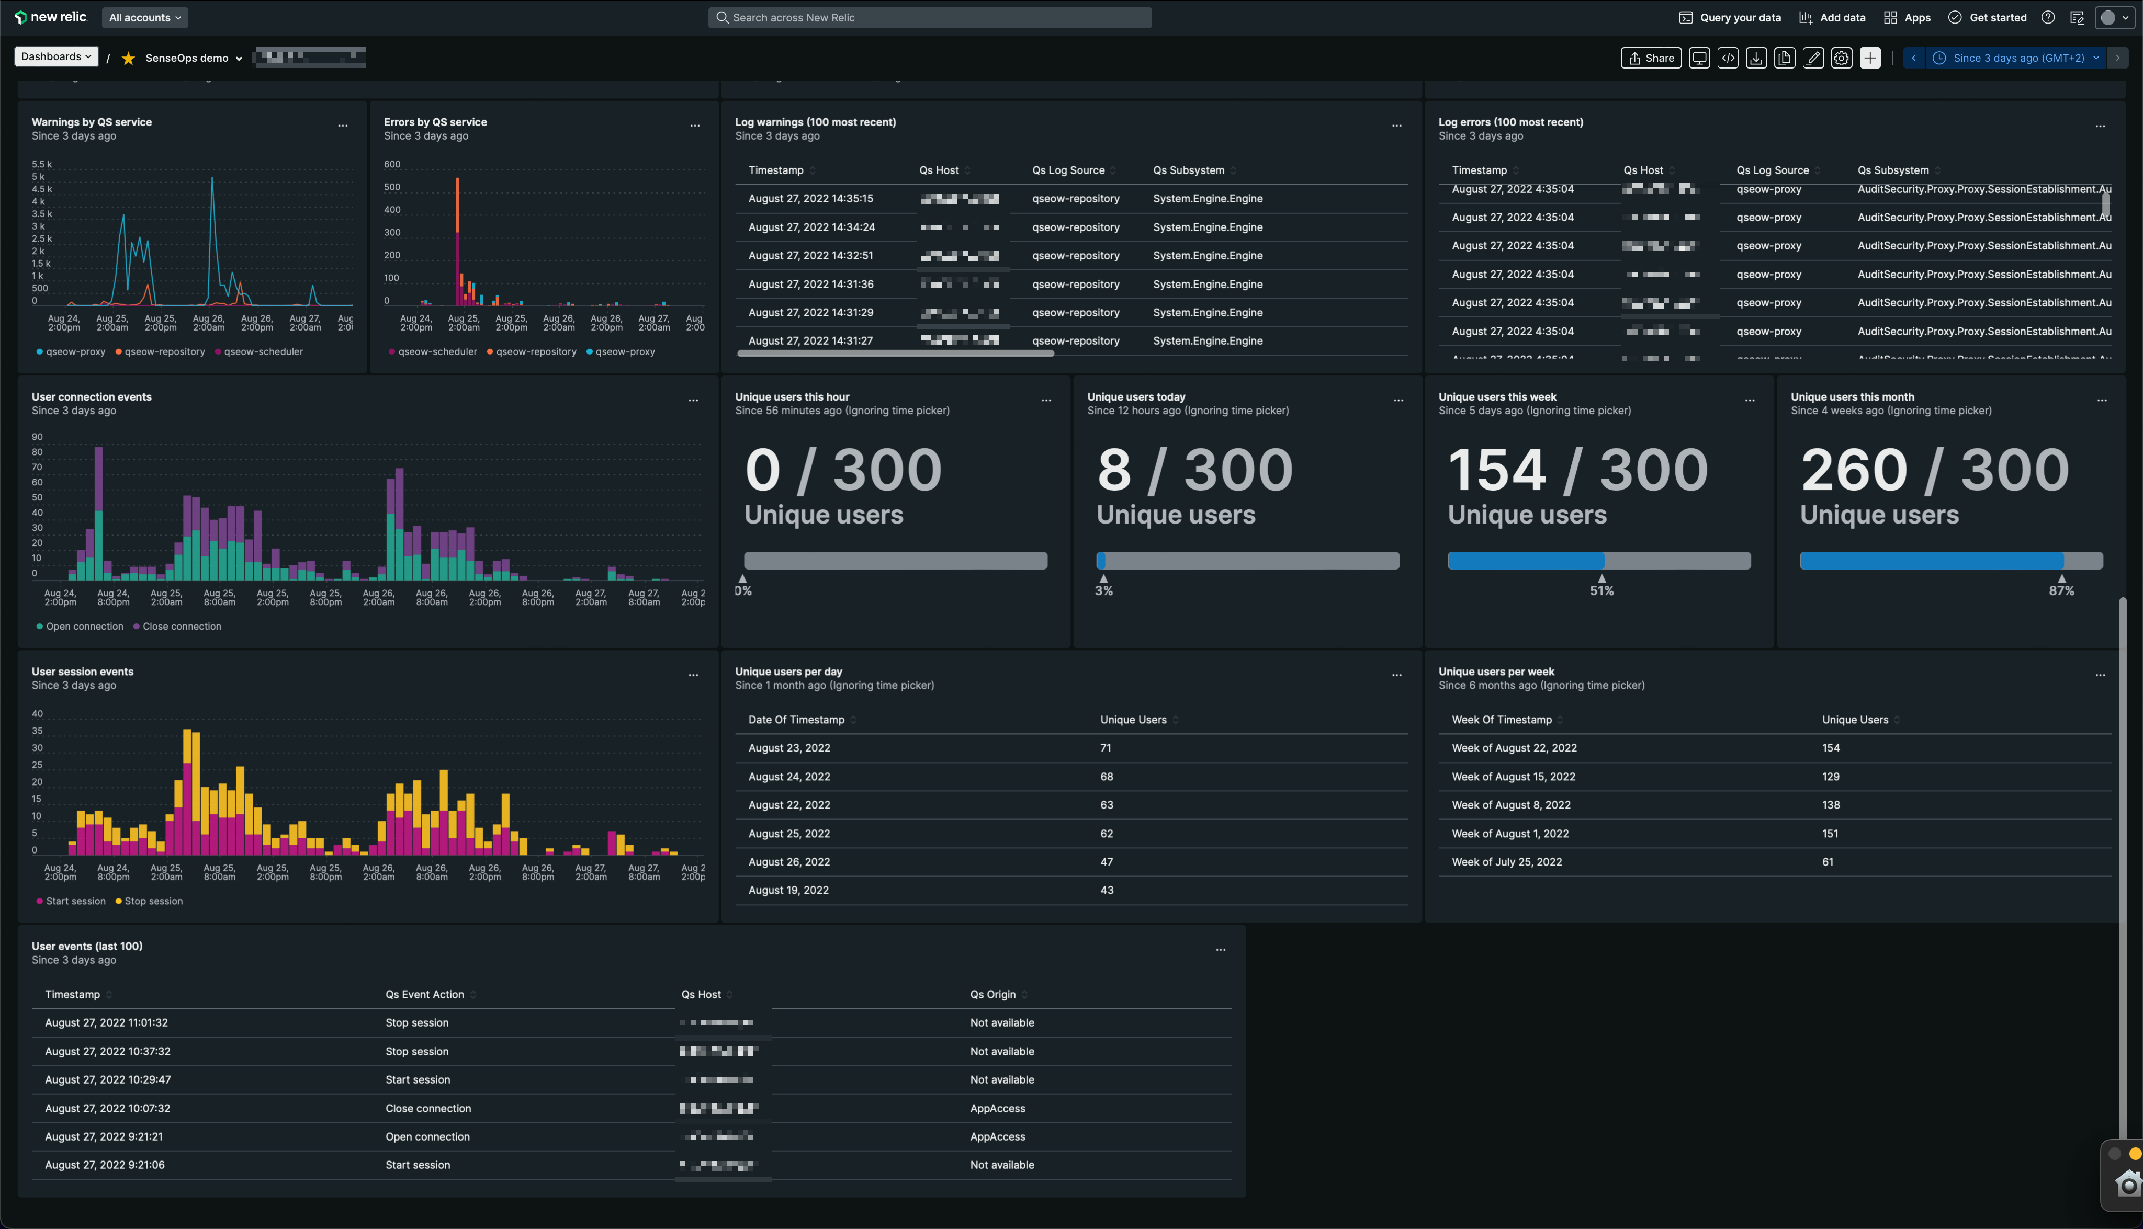Screen dimensions: 2143x1229
Task: Toggle Stop session in User session events legend
Action: [x=149, y=901]
